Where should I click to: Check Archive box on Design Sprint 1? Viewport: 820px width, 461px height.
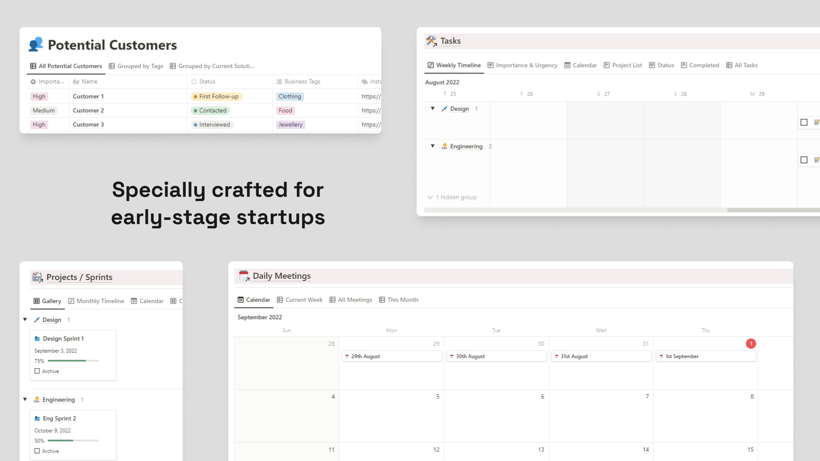pos(37,371)
